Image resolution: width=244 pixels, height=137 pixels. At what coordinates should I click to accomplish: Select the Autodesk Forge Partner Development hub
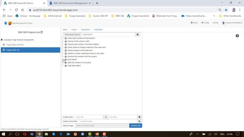point(19,40)
